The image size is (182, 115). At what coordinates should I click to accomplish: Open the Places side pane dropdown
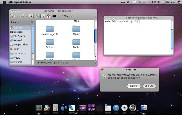15,22
